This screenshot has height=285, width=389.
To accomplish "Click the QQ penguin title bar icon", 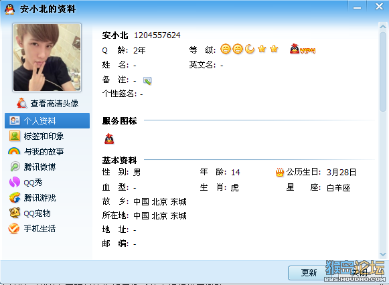I will (9, 9).
